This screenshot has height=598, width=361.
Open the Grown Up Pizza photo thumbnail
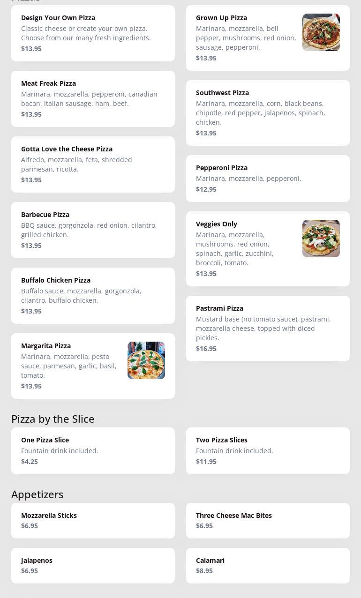pos(321,32)
